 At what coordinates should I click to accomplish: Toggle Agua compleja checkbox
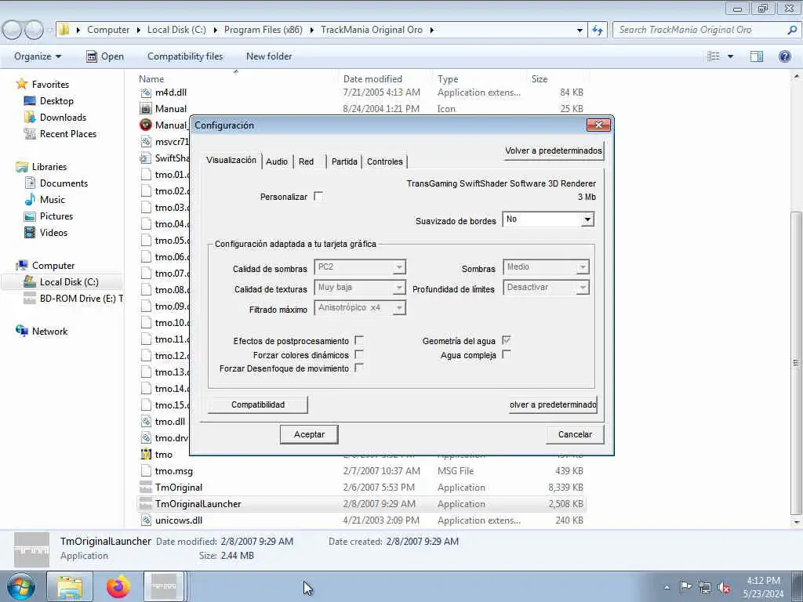point(507,354)
